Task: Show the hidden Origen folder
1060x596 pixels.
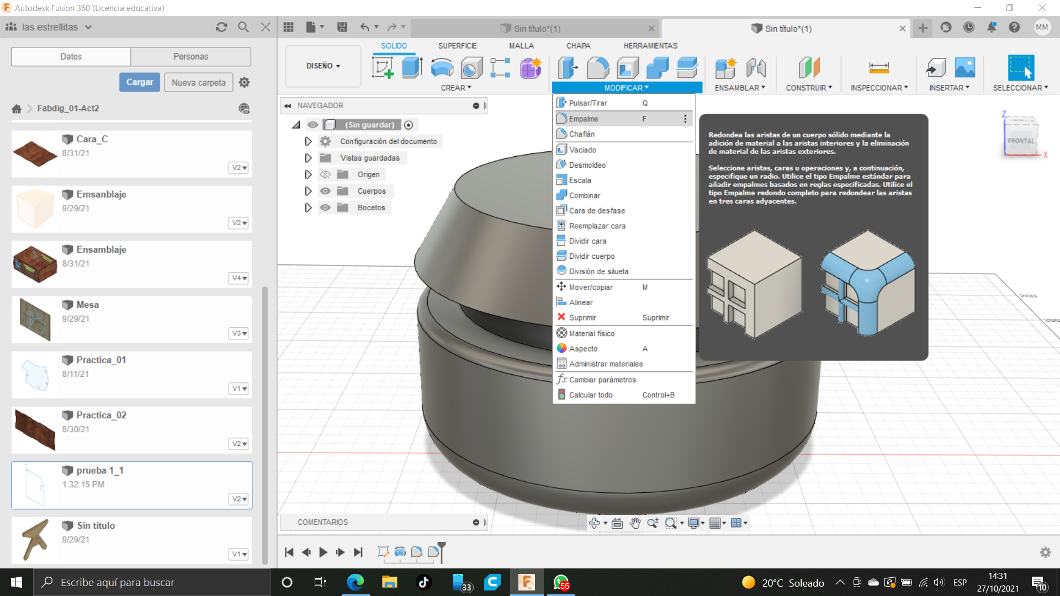Action: pyautogui.click(x=325, y=174)
